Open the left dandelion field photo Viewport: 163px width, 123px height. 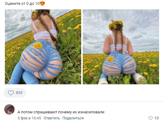point(43,47)
